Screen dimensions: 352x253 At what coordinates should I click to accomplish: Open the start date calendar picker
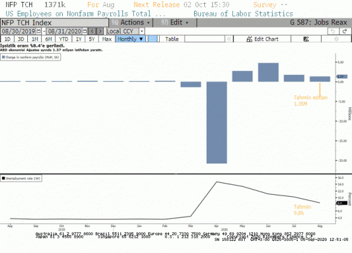pos(39,31)
